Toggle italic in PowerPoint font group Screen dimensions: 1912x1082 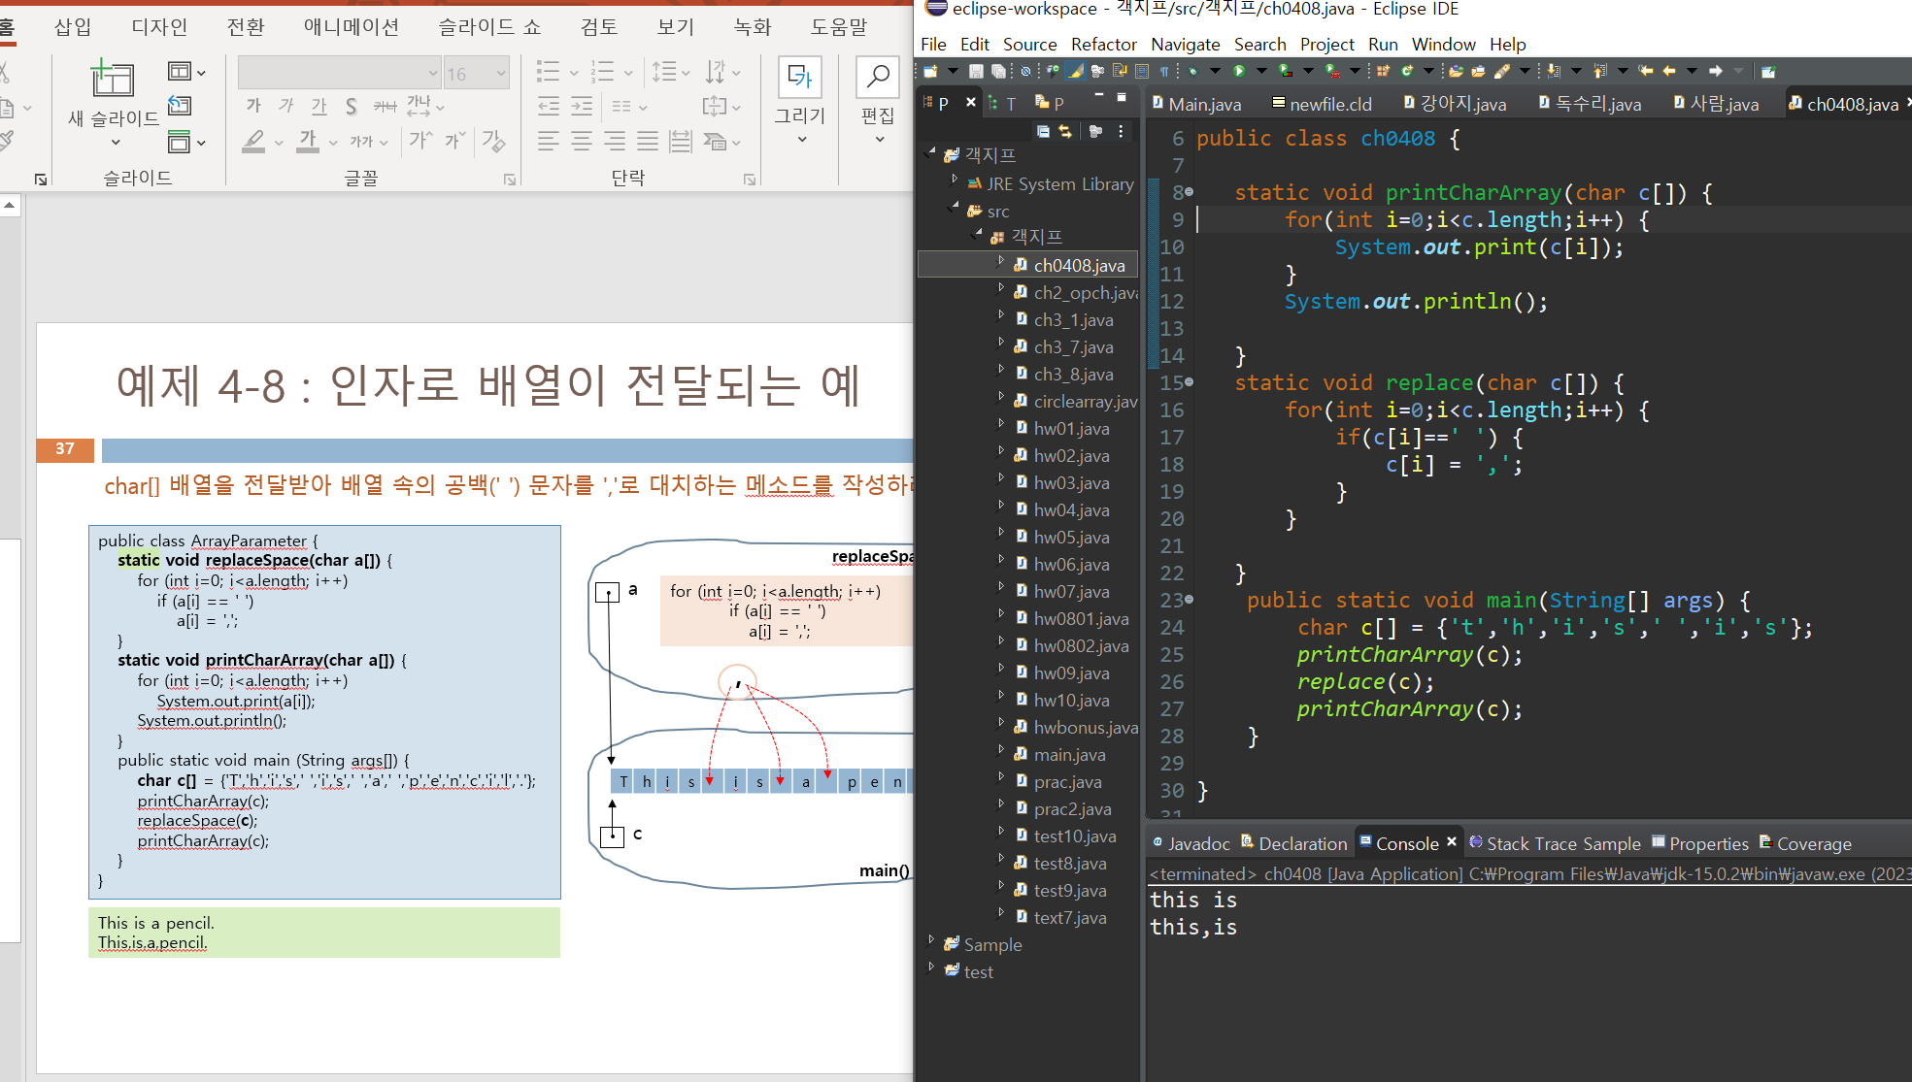click(285, 106)
